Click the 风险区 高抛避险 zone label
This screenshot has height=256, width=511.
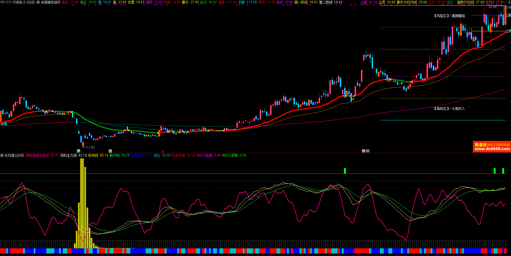pos(450,16)
